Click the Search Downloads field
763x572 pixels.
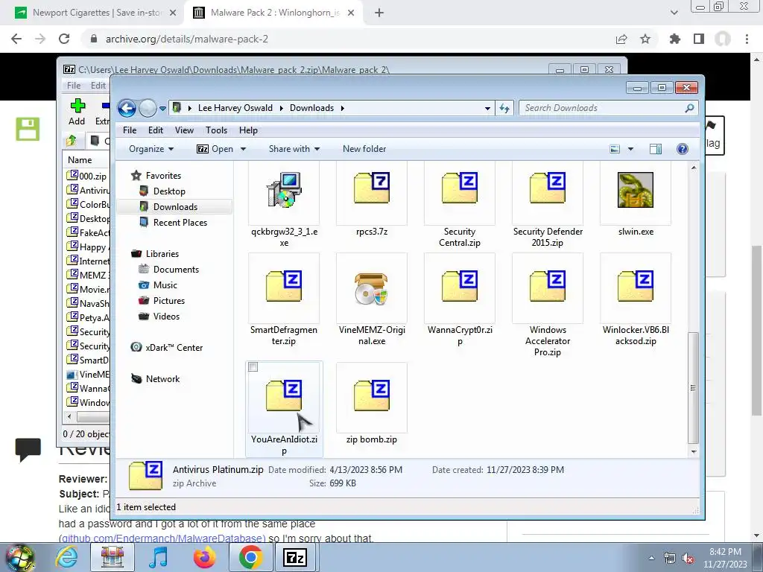[x=602, y=108]
